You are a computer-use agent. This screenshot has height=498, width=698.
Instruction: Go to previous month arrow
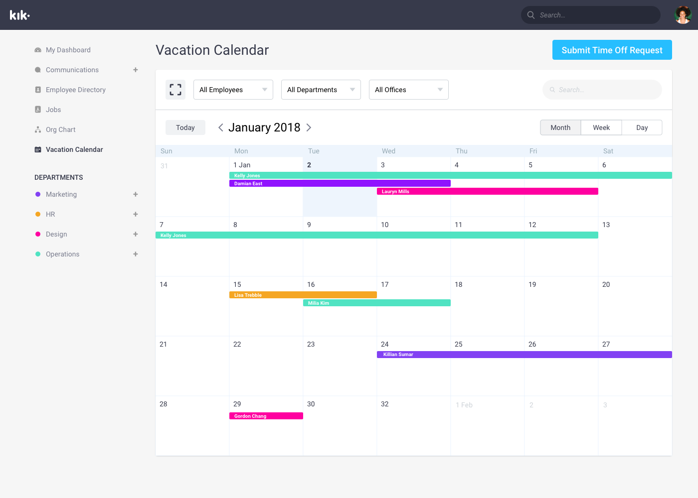220,127
